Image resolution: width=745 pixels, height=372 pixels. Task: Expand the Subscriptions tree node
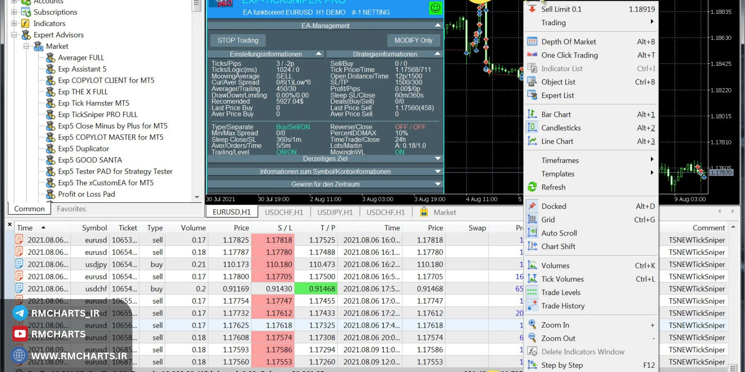tap(14, 12)
